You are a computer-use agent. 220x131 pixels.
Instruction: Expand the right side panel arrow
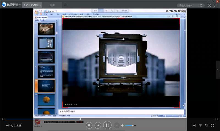click(x=218, y=70)
